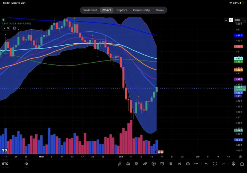247x173 pixels.
Task: Go to the Community tab
Action: click(x=141, y=10)
